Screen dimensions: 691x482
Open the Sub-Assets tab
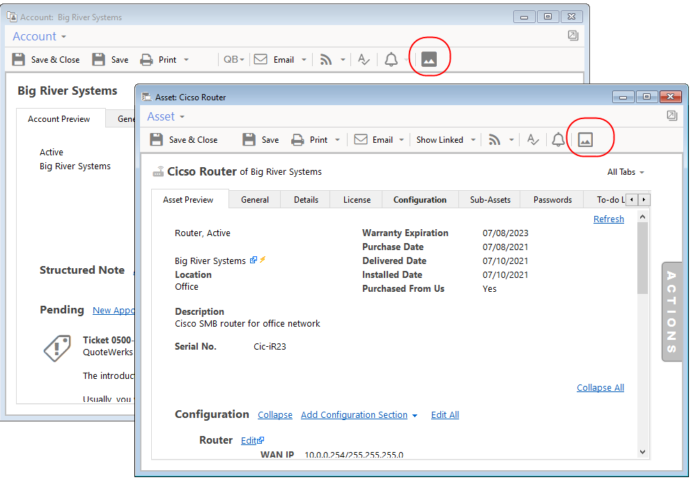click(490, 200)
